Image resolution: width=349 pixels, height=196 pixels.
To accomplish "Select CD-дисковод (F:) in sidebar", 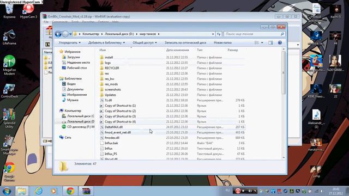I will coord(78,127).
